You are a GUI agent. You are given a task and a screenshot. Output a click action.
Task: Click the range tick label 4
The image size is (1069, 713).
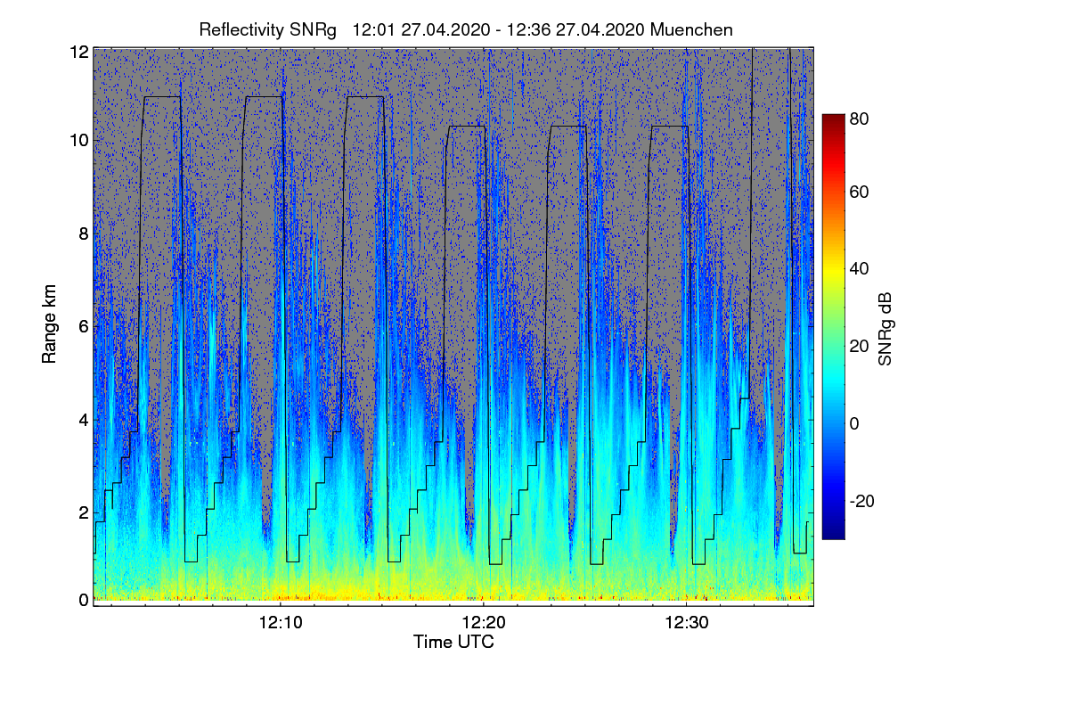pos(84,419)
